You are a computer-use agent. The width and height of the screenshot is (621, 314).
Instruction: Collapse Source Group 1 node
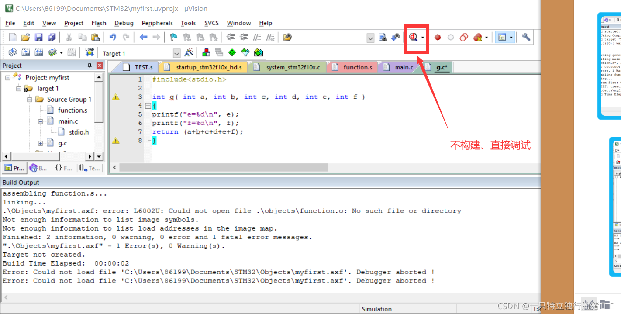pos(30,99)
